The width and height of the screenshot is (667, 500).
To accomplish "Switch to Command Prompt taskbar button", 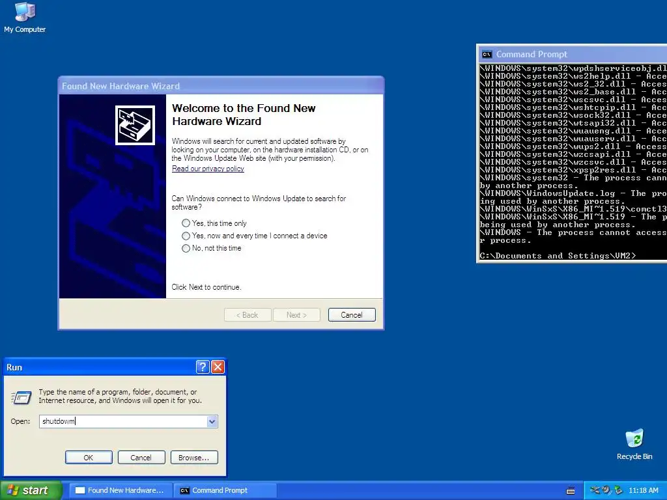I will tap(225, 490).
